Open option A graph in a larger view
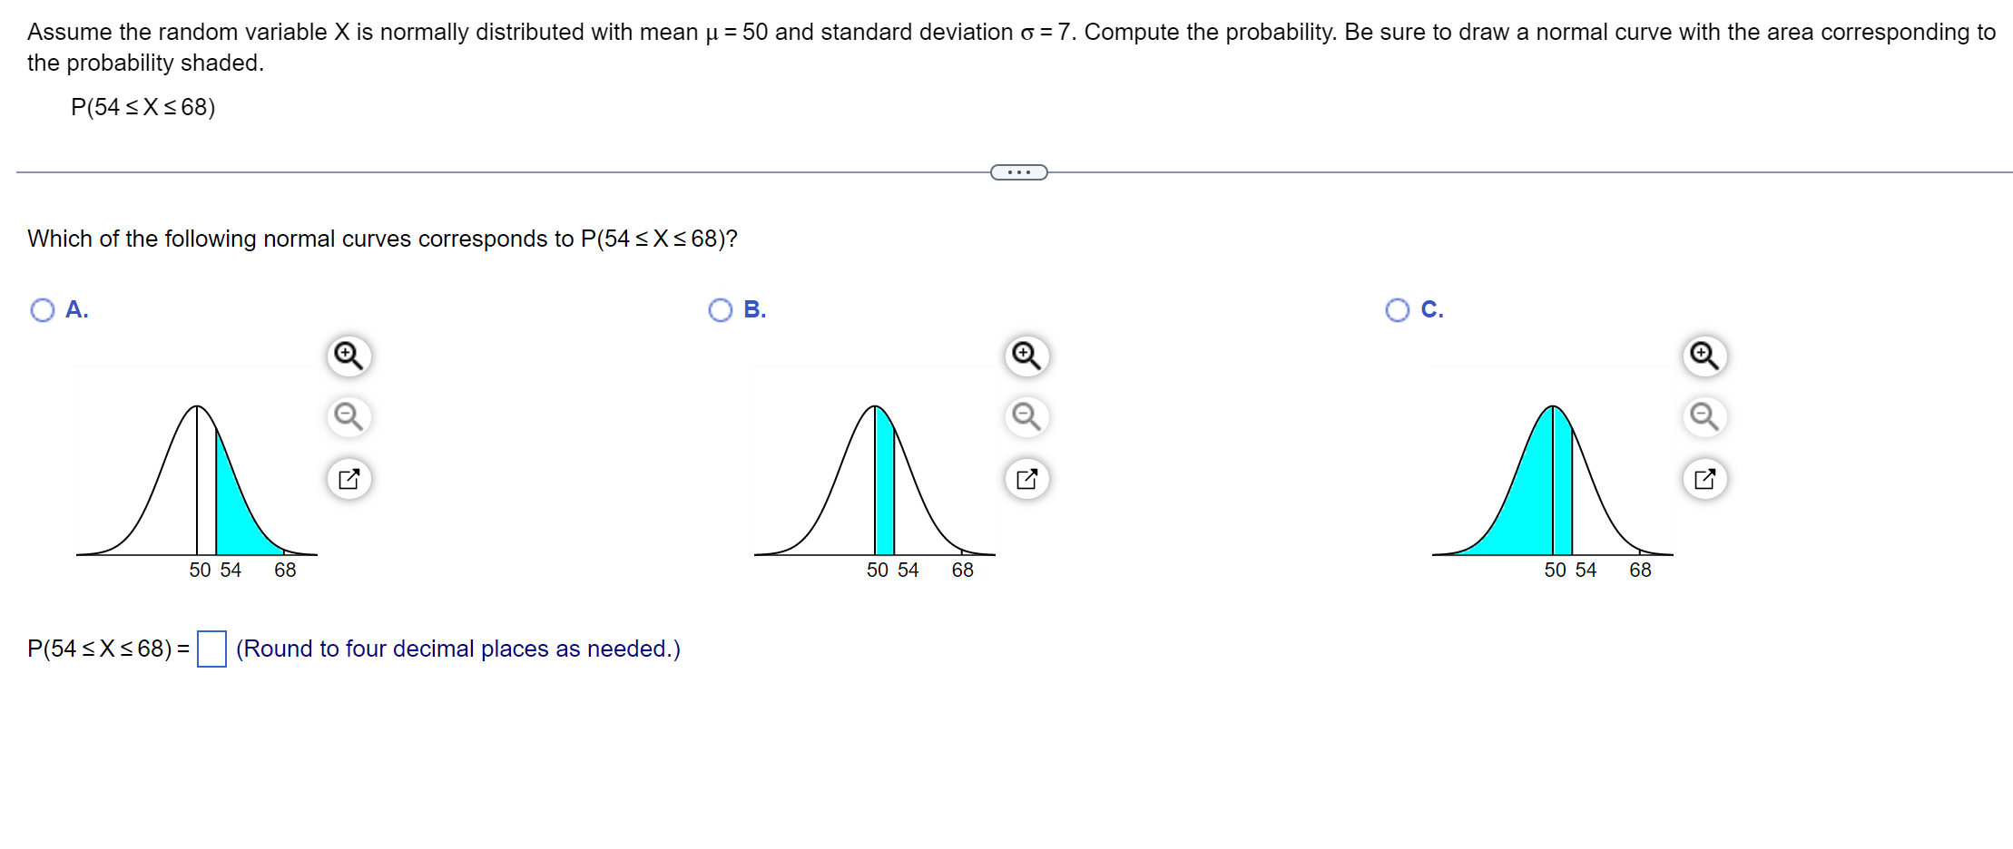Viewport: 2013px width, 849px height. click(x=349, y=478)
